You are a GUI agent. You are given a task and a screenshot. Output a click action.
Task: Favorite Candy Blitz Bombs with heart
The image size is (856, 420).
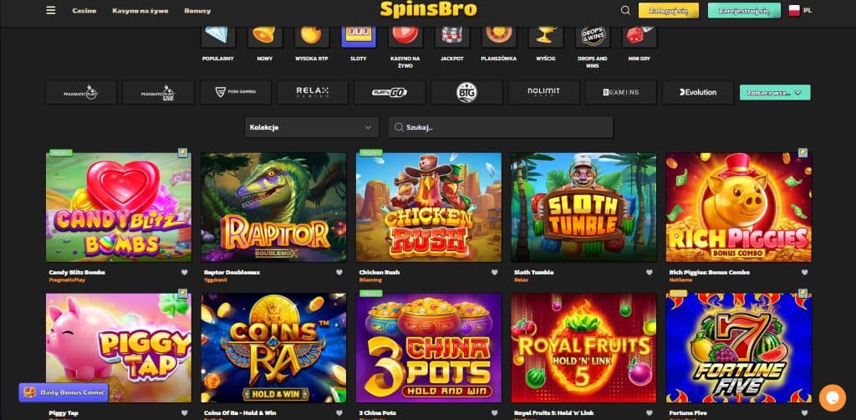pyautogui.click(x=185, y=273)
